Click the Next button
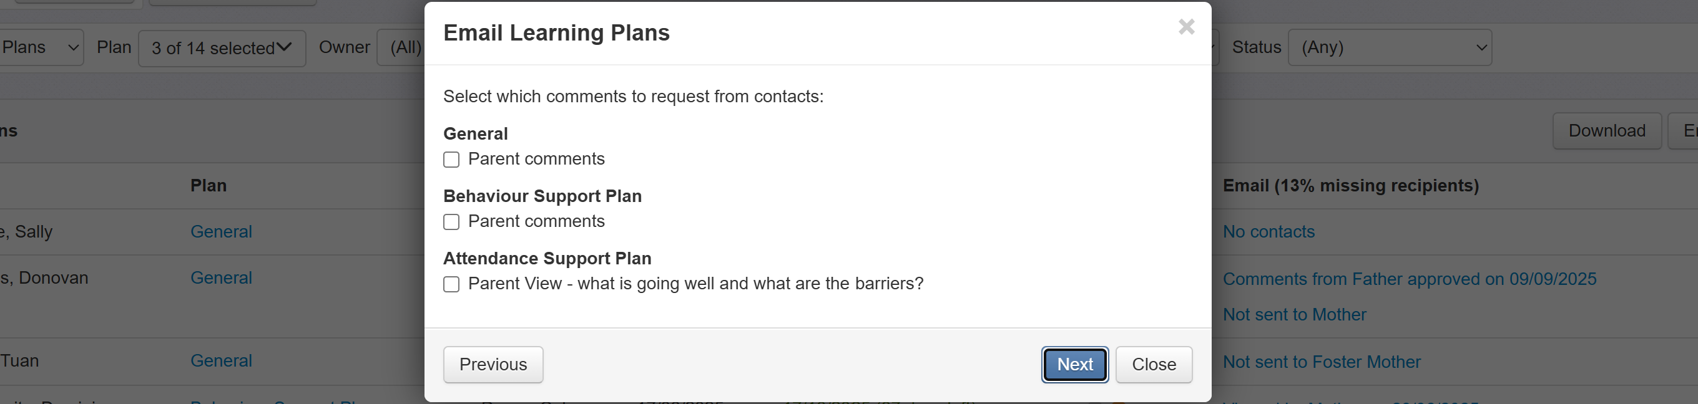This screenshot has width=1698, height=404. tap(1074, 365)
